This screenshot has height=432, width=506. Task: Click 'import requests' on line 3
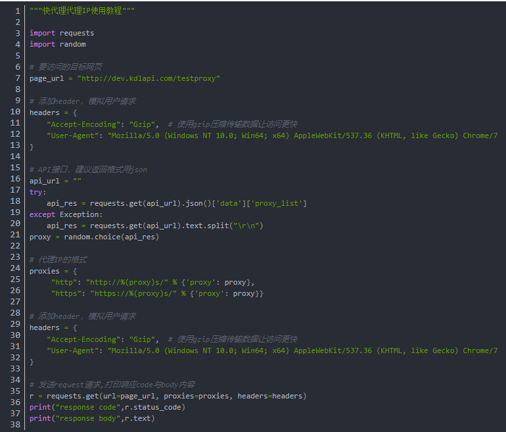62,34
